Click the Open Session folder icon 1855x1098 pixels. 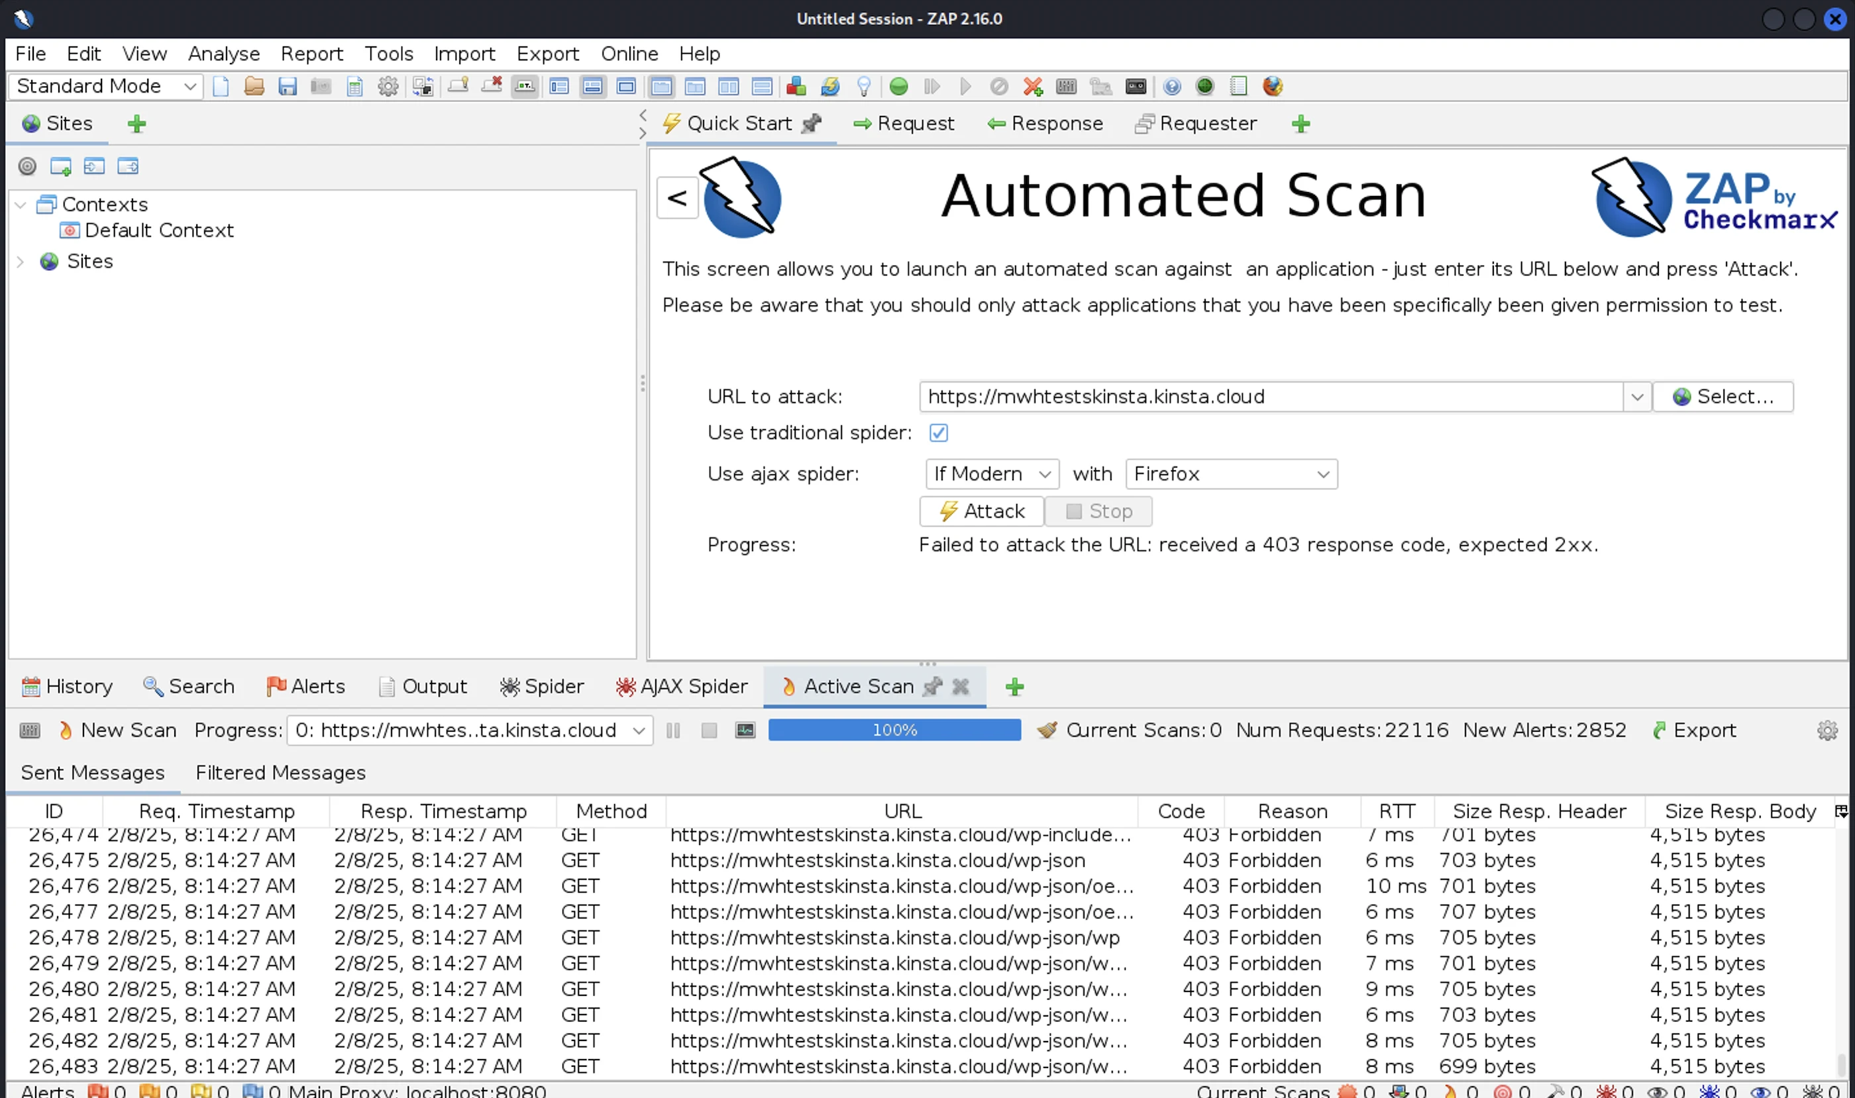[254, 87]
